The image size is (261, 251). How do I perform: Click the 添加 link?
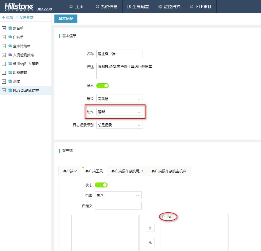(x=8, y=17)
